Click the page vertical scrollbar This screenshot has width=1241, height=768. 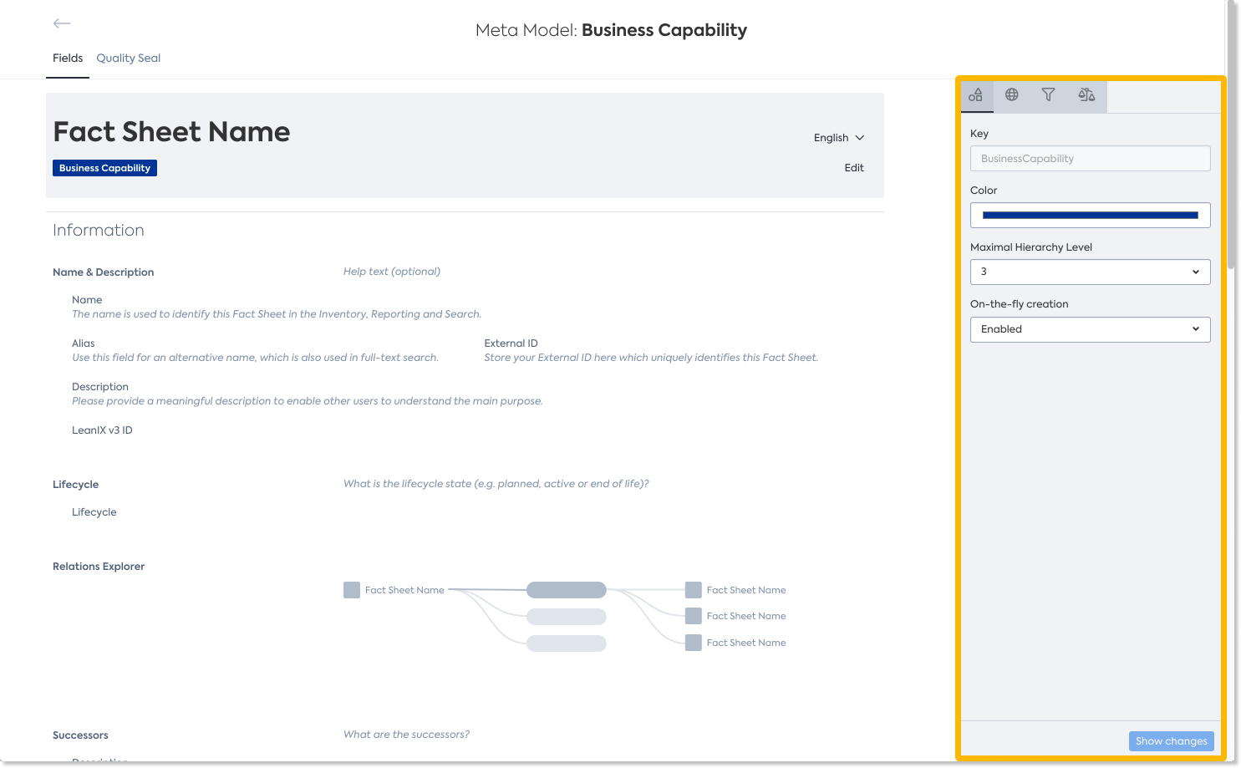pyautogui.click(x=1231, y=134)
